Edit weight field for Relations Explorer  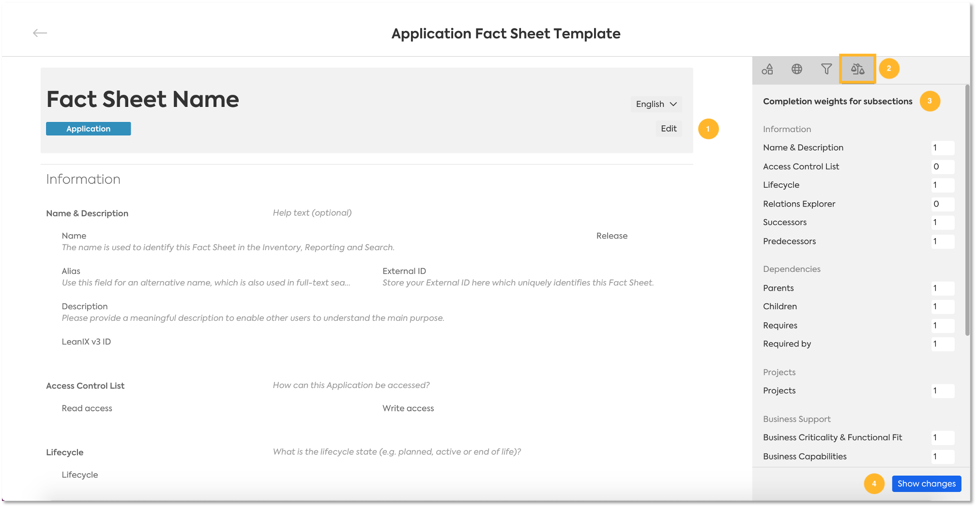coord(942,204)
